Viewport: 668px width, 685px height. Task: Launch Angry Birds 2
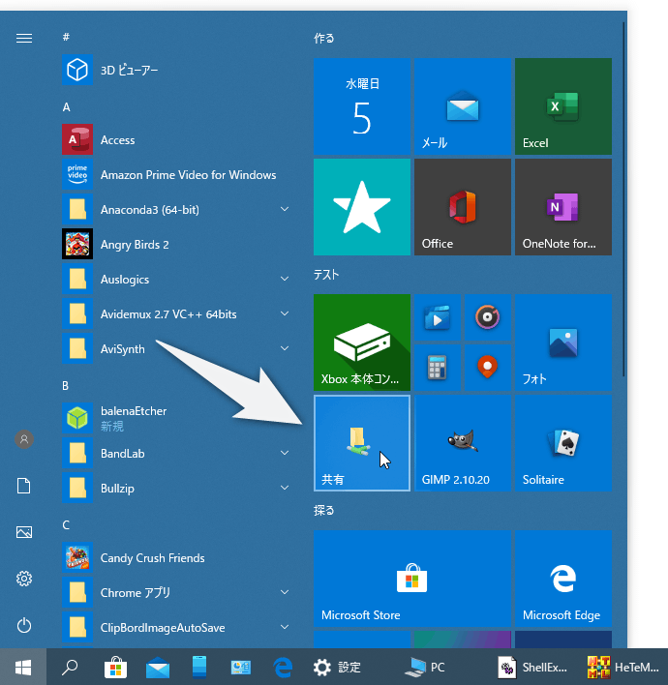tap(175, 244)
